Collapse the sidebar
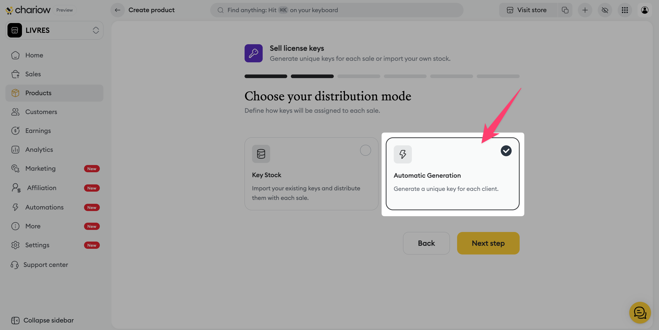This screenshot has height=330, width=659. tap(43, 320)
